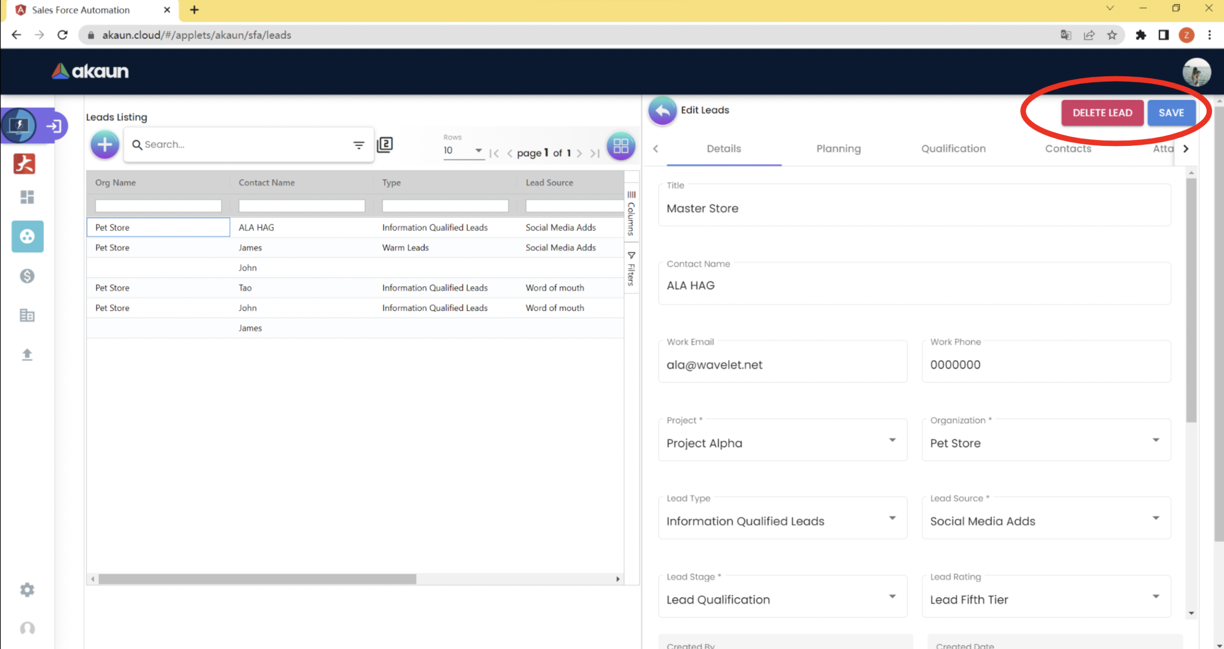Click the leads table horizontal scrollbar
This screenshot has width=1224, height=649.
click(x=257, y=579)
